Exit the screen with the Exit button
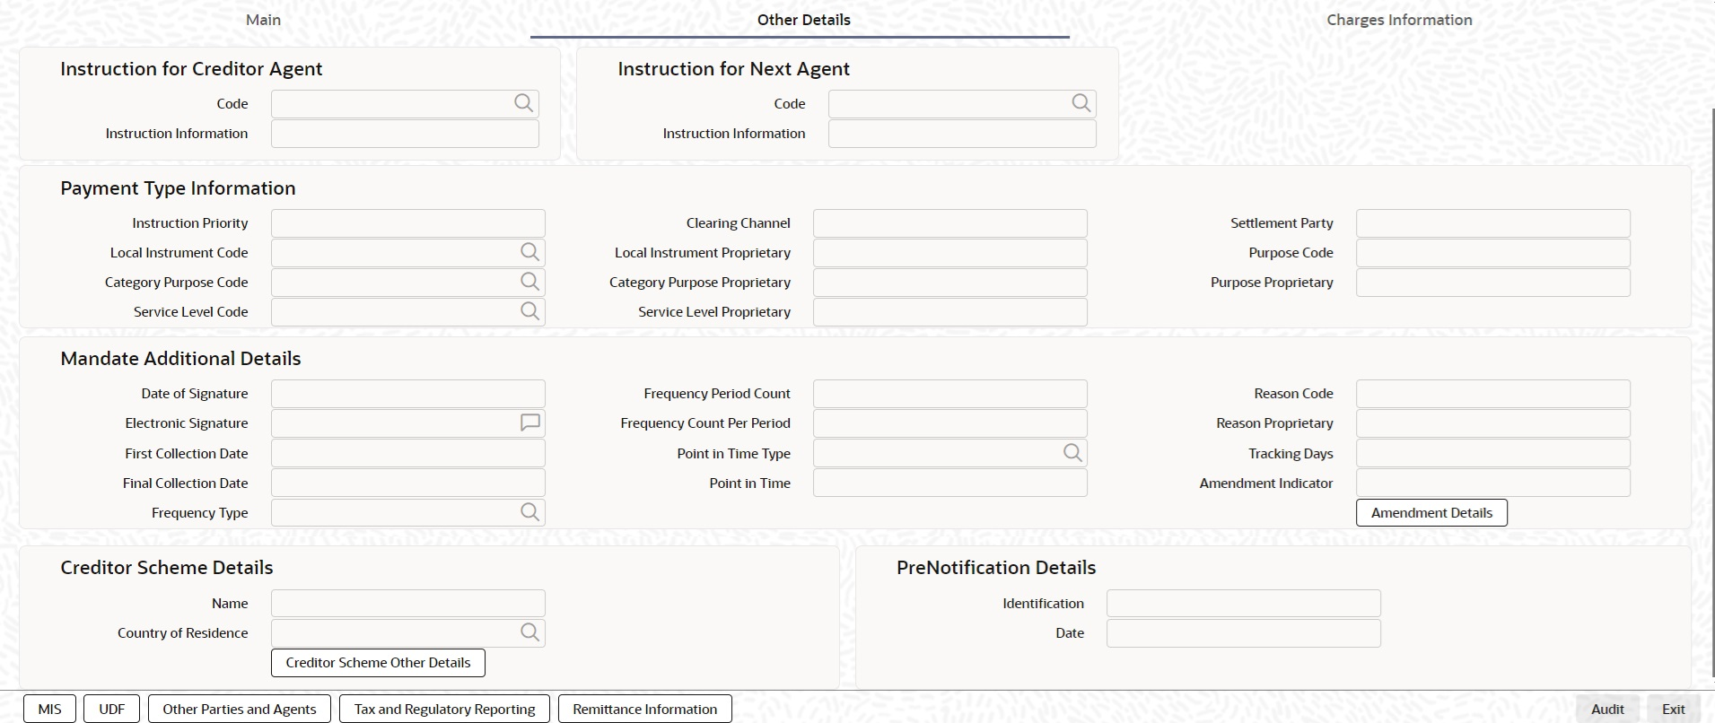Viewport: 1715px width, 723px height. (1673, 709)
